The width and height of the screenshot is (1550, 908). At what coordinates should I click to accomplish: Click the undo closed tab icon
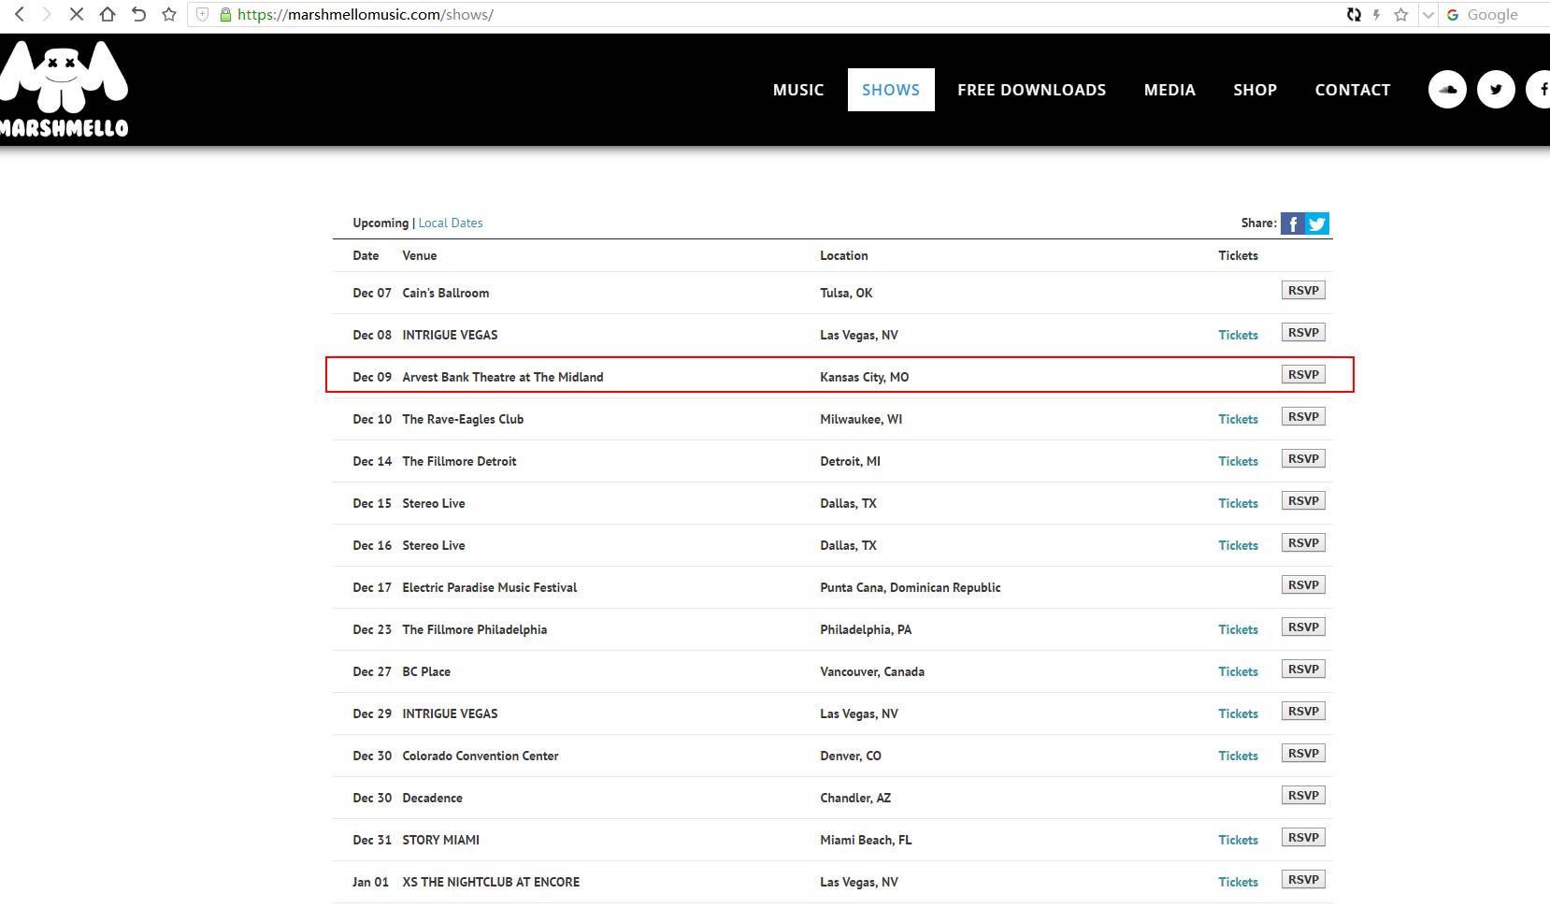pos(138,14)
